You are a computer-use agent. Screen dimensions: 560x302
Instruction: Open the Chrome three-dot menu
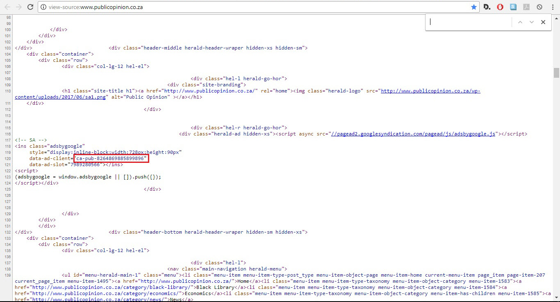coord(553,7)
